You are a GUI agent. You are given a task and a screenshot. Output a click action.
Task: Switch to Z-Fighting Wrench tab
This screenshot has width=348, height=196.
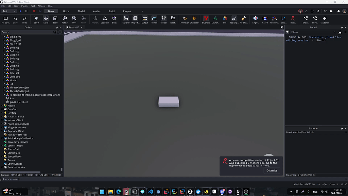click(306, 175)
